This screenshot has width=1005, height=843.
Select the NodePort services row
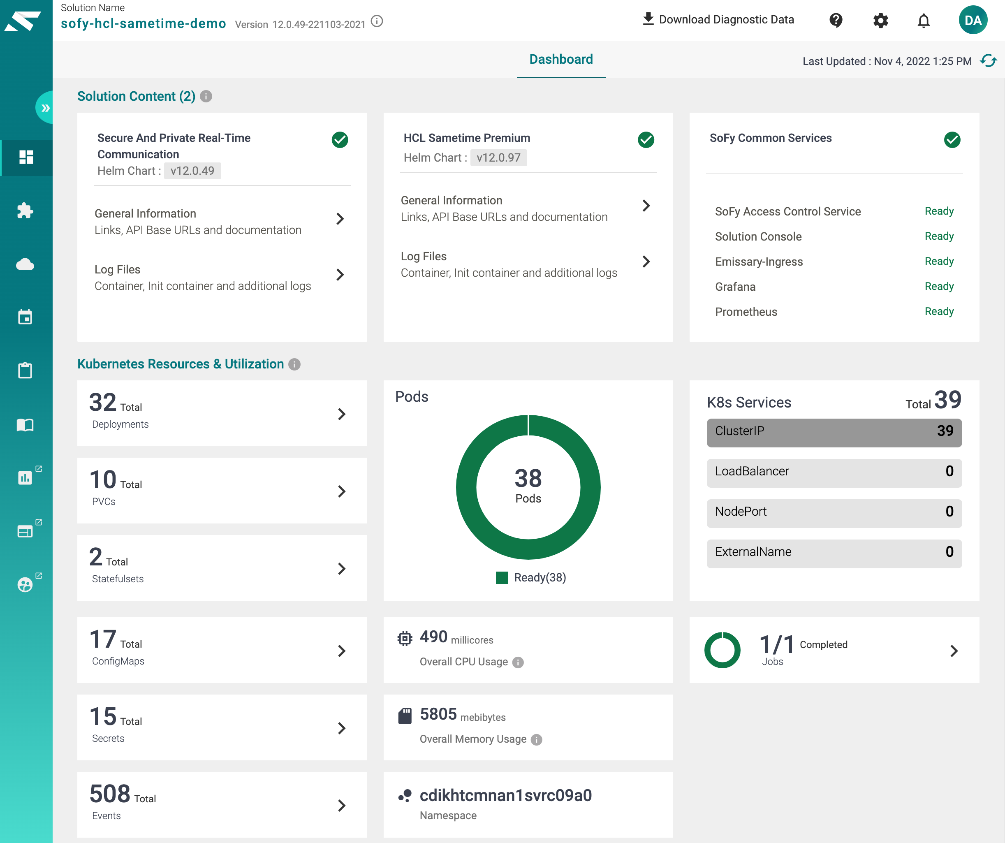[834, 513]
